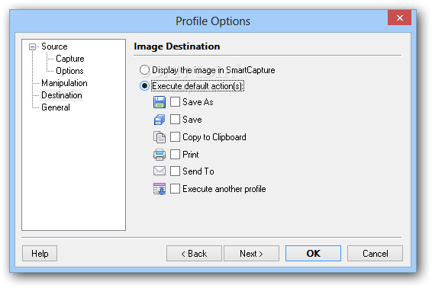Viewport: 432px width, 288px height.
Task: Click the Send To envelope icon
Action: [x=160, y=171]
